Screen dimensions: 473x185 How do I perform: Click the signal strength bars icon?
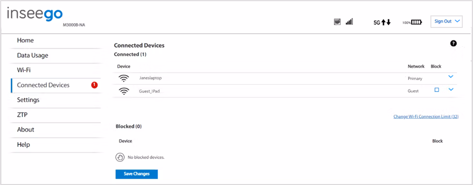(350, 22)
